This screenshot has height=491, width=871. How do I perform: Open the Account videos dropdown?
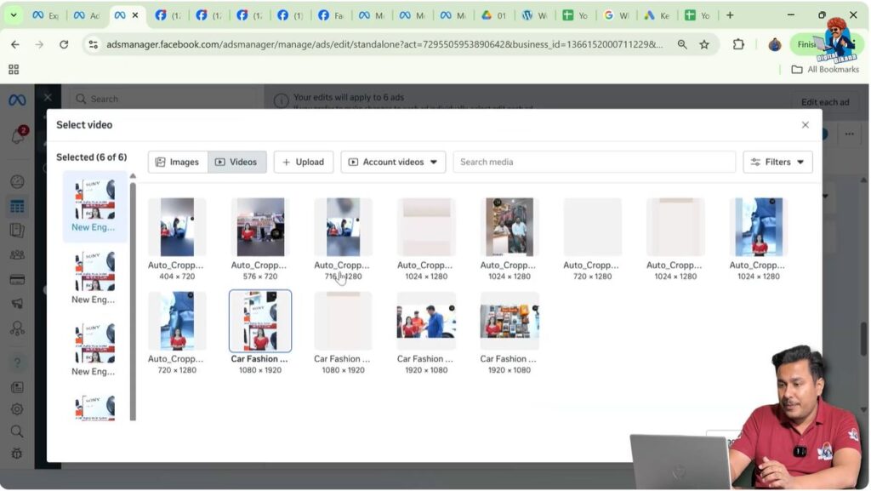(392, 162)
